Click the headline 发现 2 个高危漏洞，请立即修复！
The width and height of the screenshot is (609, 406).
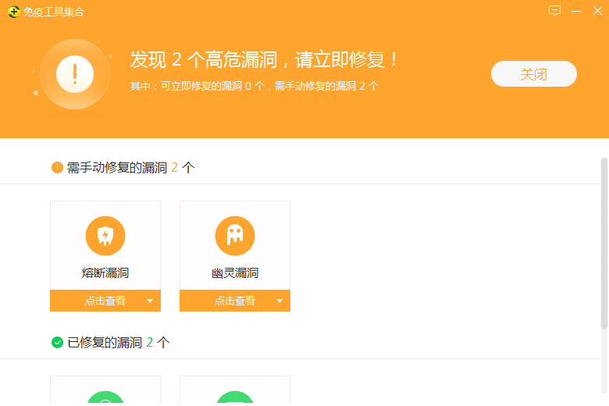264,59
